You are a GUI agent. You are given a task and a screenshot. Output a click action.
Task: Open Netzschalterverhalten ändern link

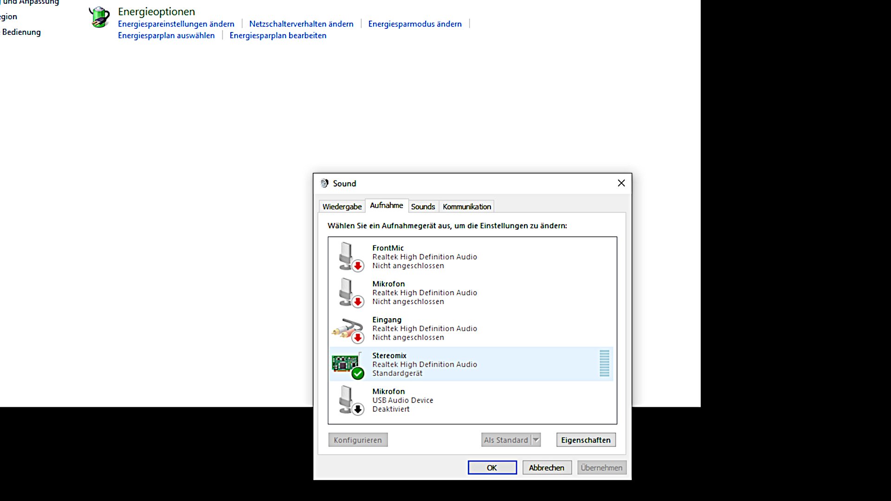pyautogui.click(x=301, y=24)
